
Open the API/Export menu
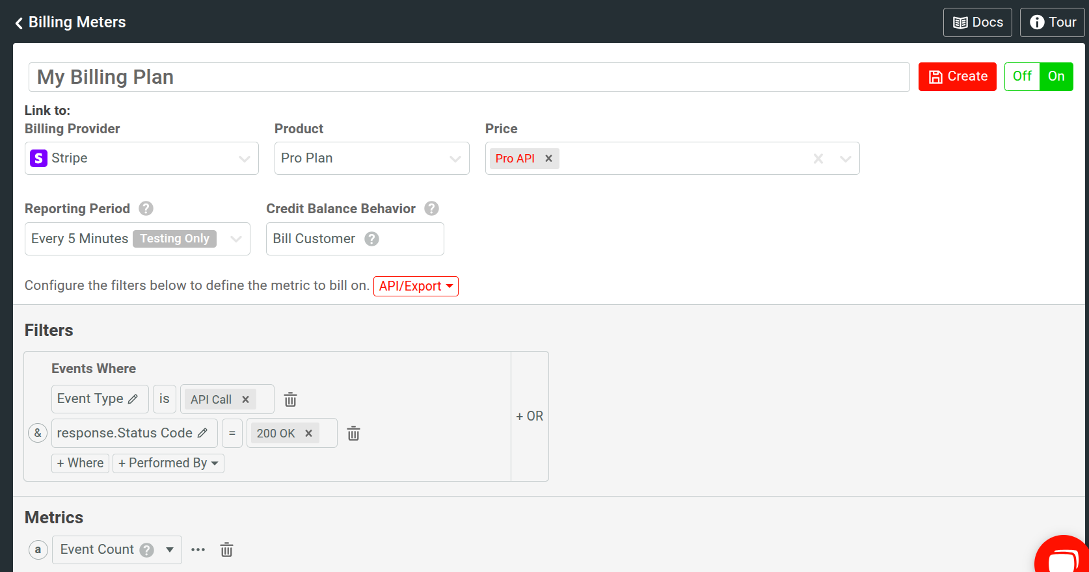pos(416,287)
